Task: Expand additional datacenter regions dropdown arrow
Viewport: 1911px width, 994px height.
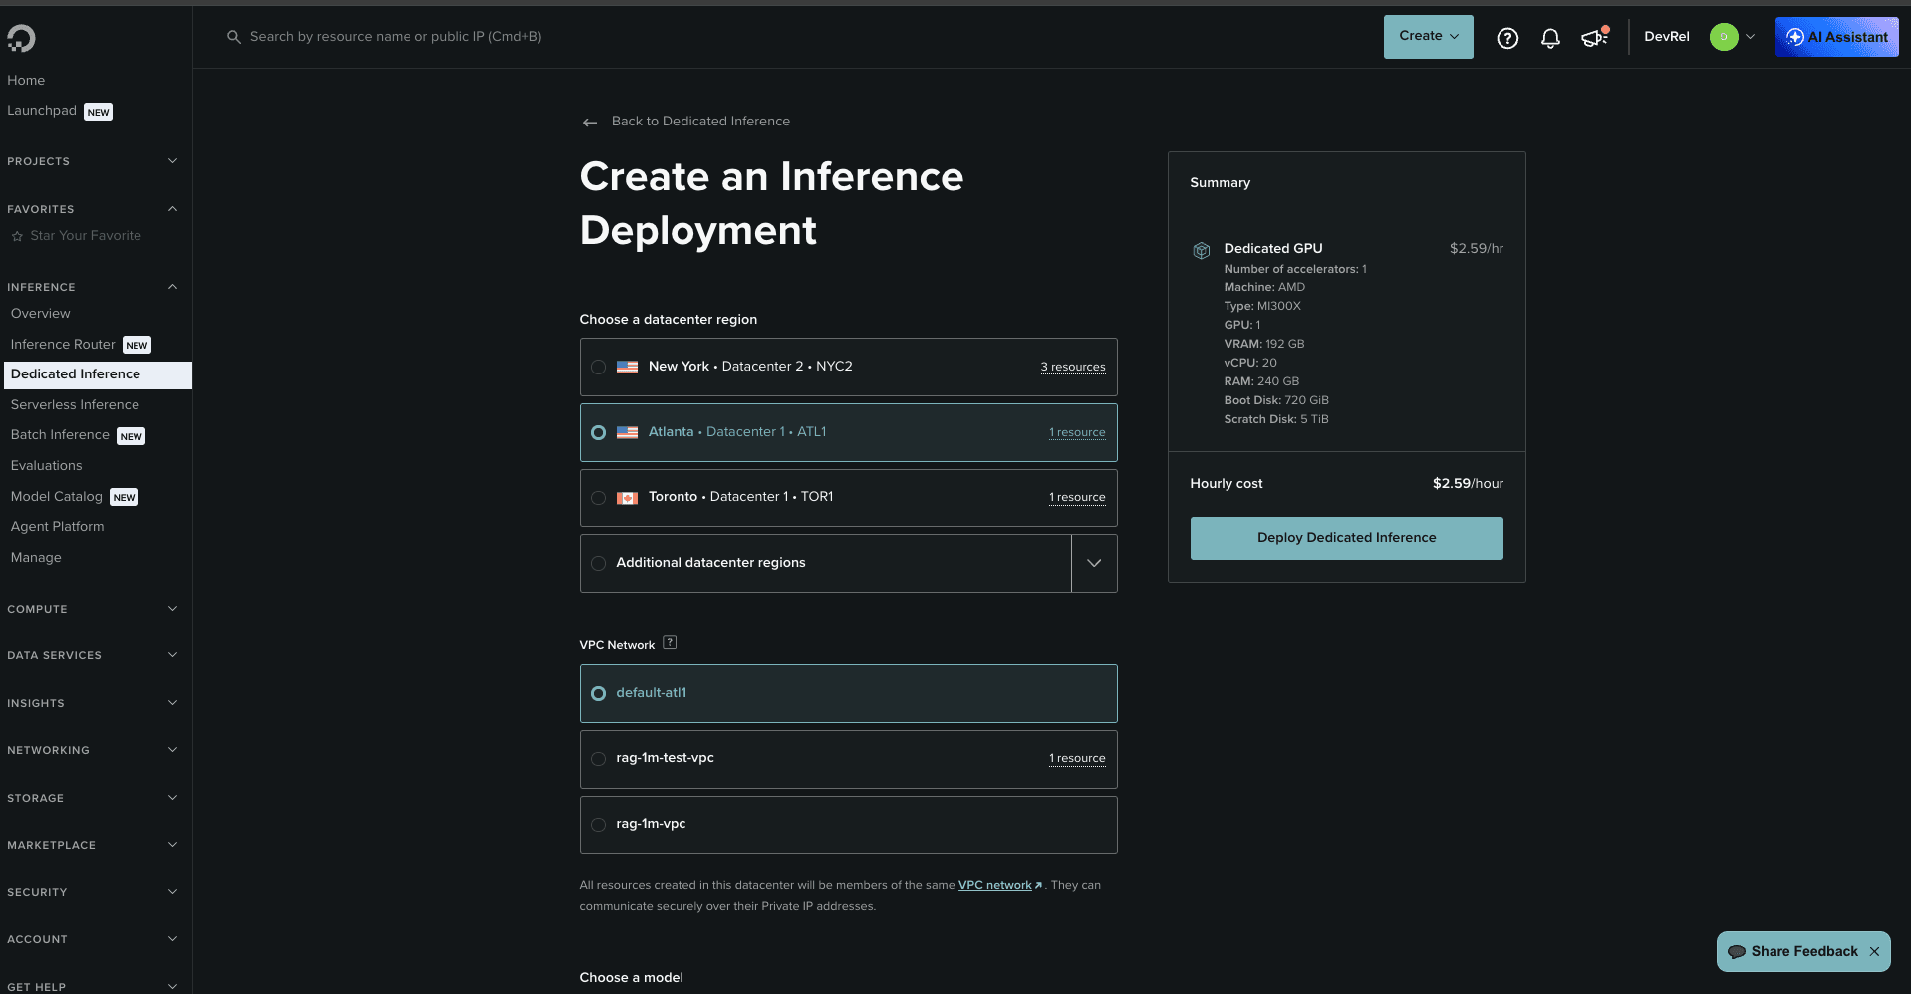Action: click(1094, 563)
